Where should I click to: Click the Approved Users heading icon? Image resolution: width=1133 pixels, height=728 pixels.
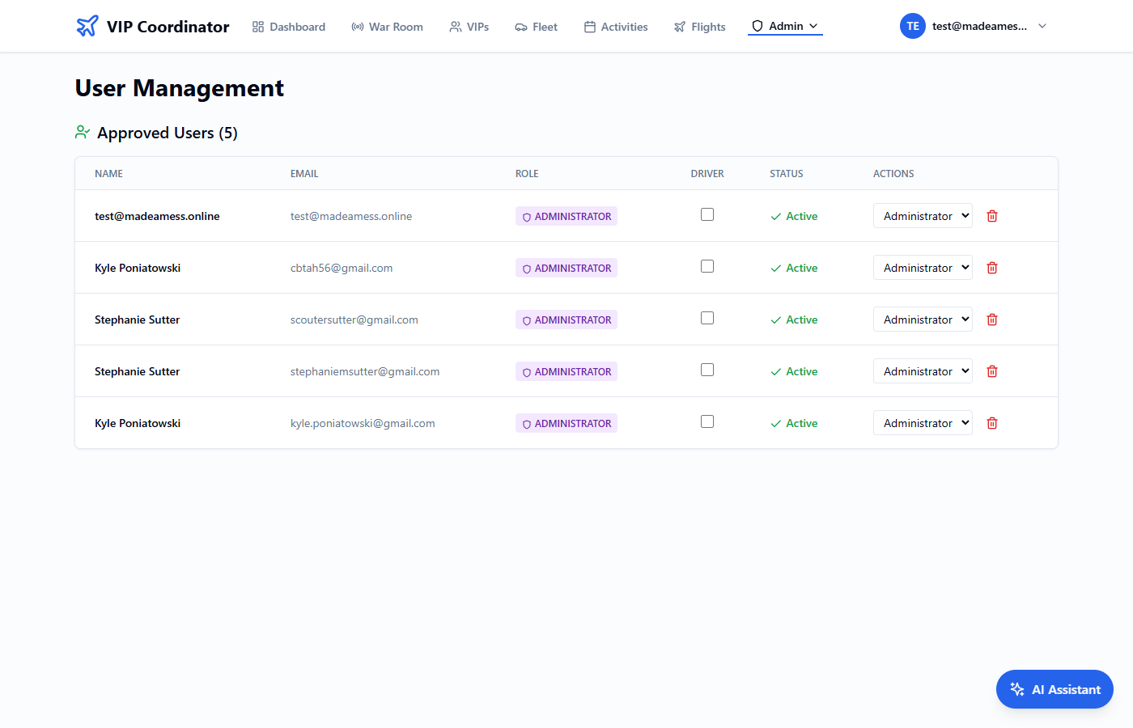[x=83, y=132]
